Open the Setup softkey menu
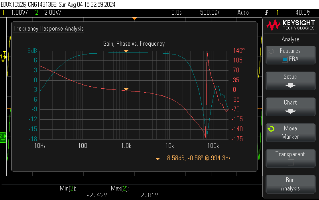Screen dimensions: 319x200 coord(291,81)
